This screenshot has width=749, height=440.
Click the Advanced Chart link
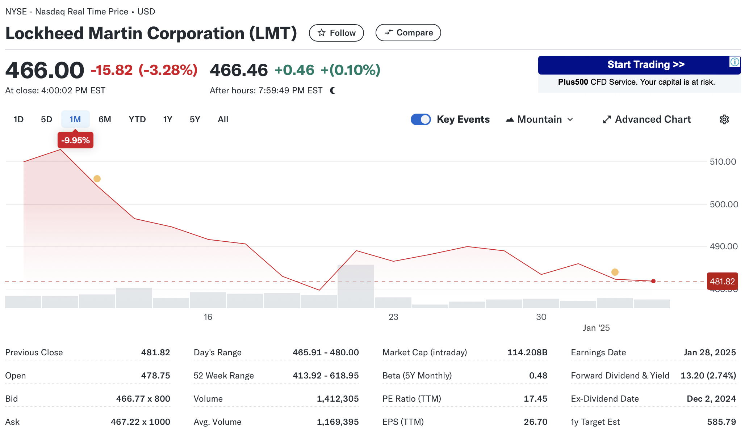click(653, 119)
